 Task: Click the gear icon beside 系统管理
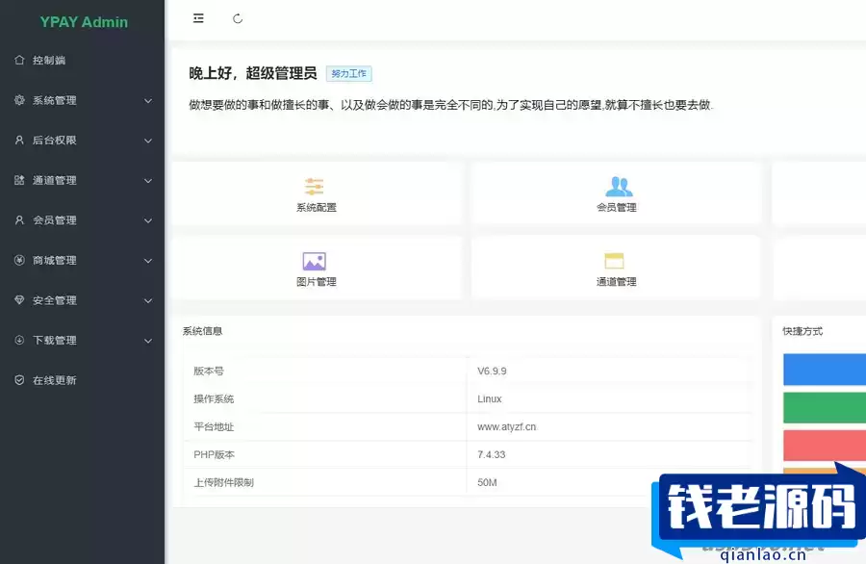pyautogui.click(x=19, y=100)
